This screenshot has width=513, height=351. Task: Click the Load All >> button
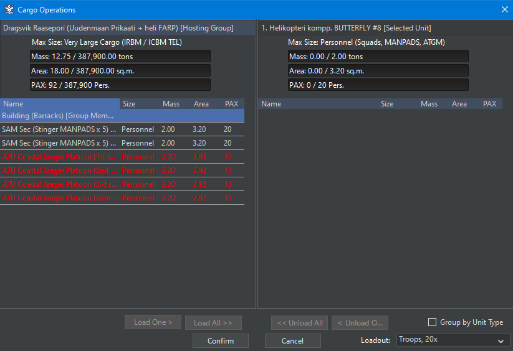213,322
